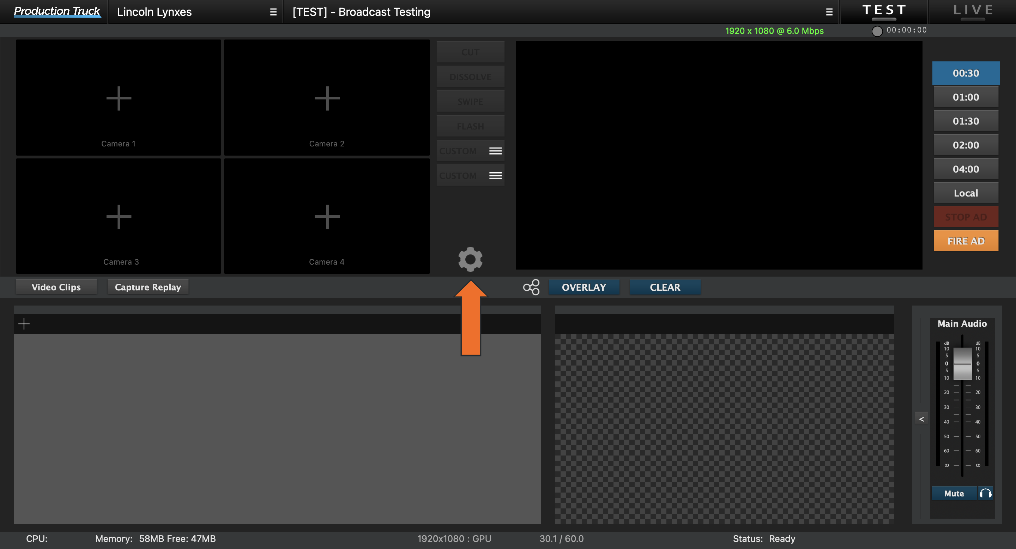Click the small plus in clips panel

click(24, 324)
